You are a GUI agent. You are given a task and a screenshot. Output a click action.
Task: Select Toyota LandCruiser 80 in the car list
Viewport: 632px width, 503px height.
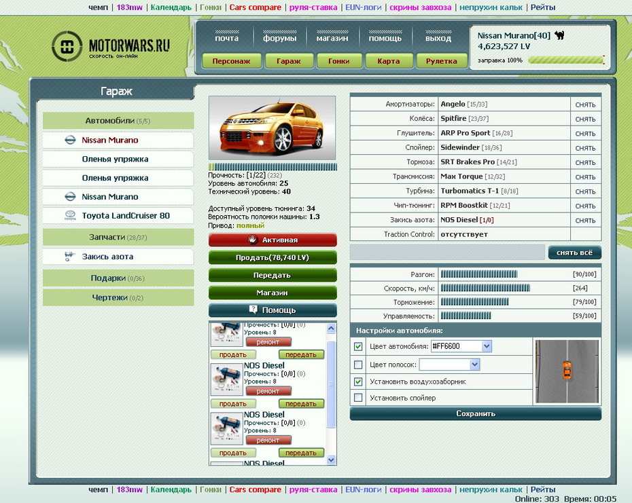click(118, 215)
